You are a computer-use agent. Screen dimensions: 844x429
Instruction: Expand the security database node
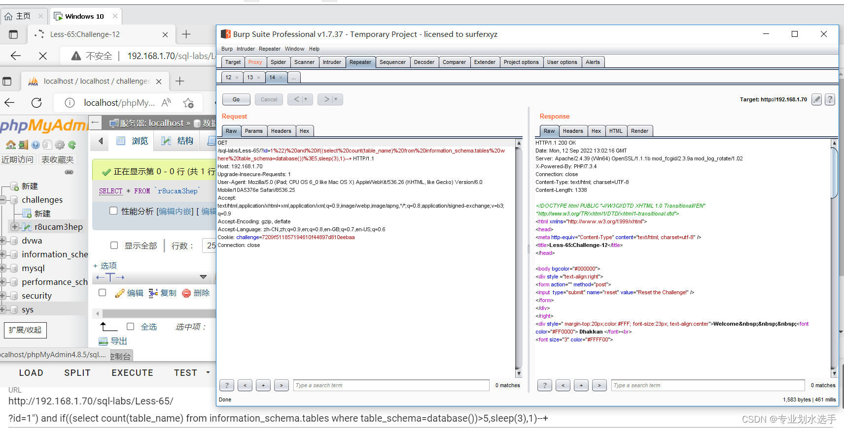2,296
